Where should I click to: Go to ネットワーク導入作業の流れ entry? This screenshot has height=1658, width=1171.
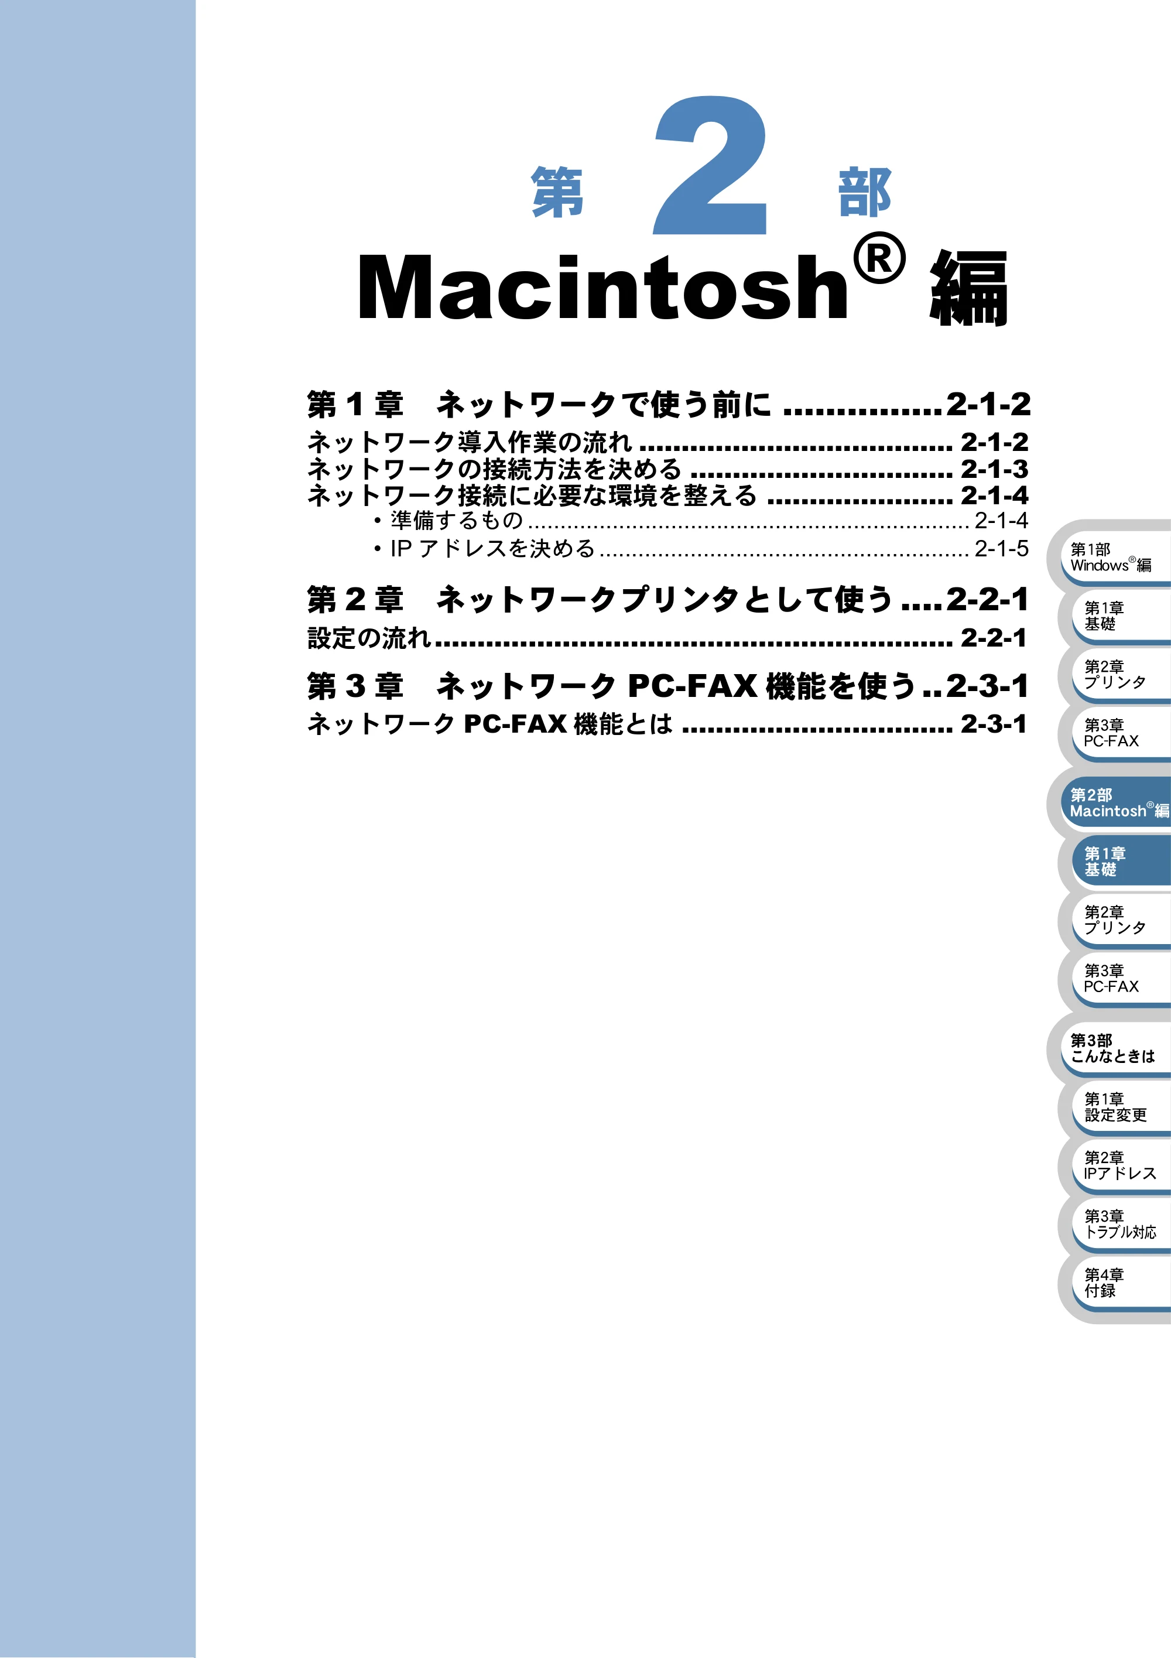[668, 442]
